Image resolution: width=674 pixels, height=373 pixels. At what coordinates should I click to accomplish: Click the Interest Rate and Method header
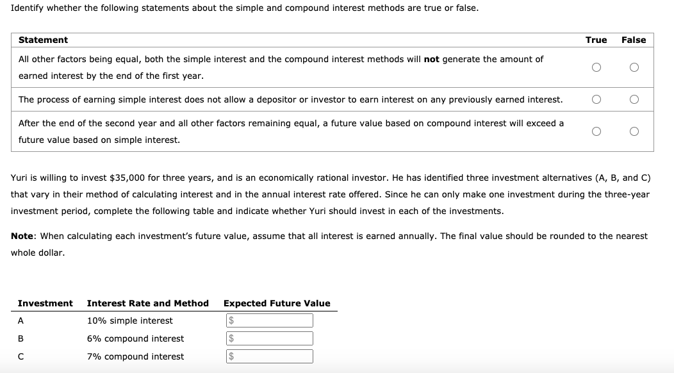tap(148, 303)
